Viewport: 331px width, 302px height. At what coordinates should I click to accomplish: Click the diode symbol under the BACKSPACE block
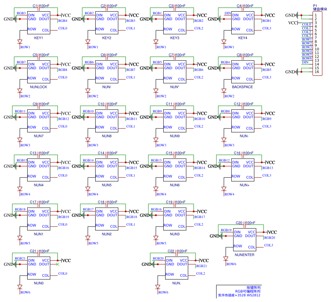tap(224, 91)
